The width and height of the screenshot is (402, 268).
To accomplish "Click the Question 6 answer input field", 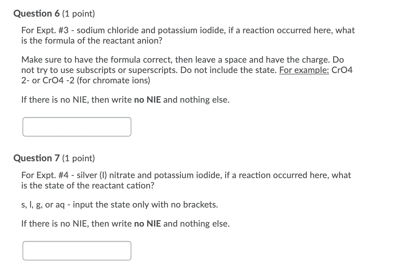I will tap(77, 127).
